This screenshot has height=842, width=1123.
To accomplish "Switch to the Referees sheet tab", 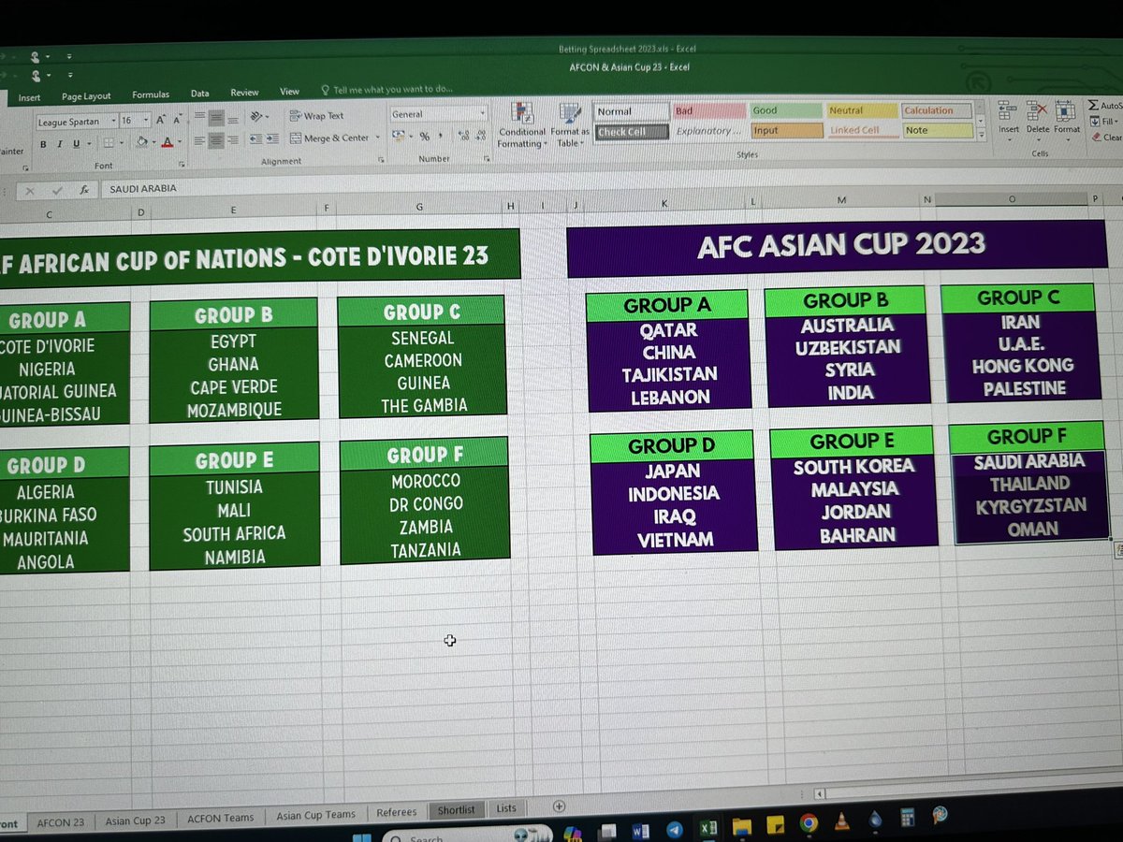I will click(396, 812).
